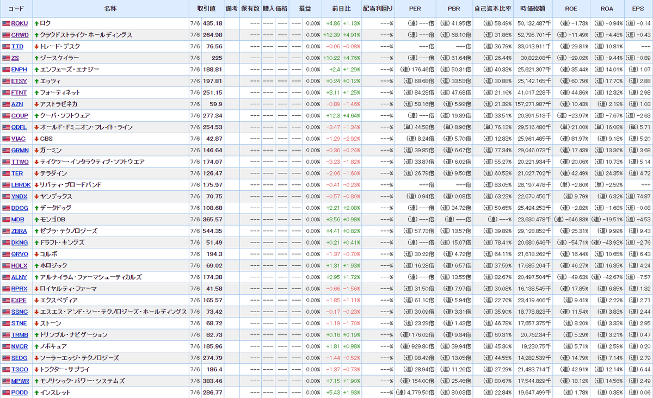The width and height of the screenshot is (653, 398).
Task: Select the ROKU price 435.18
Action: pos(213,23)
